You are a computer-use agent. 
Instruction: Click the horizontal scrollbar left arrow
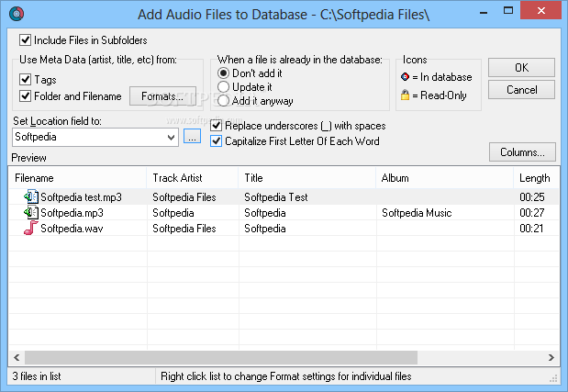click(x=17, y=358)
